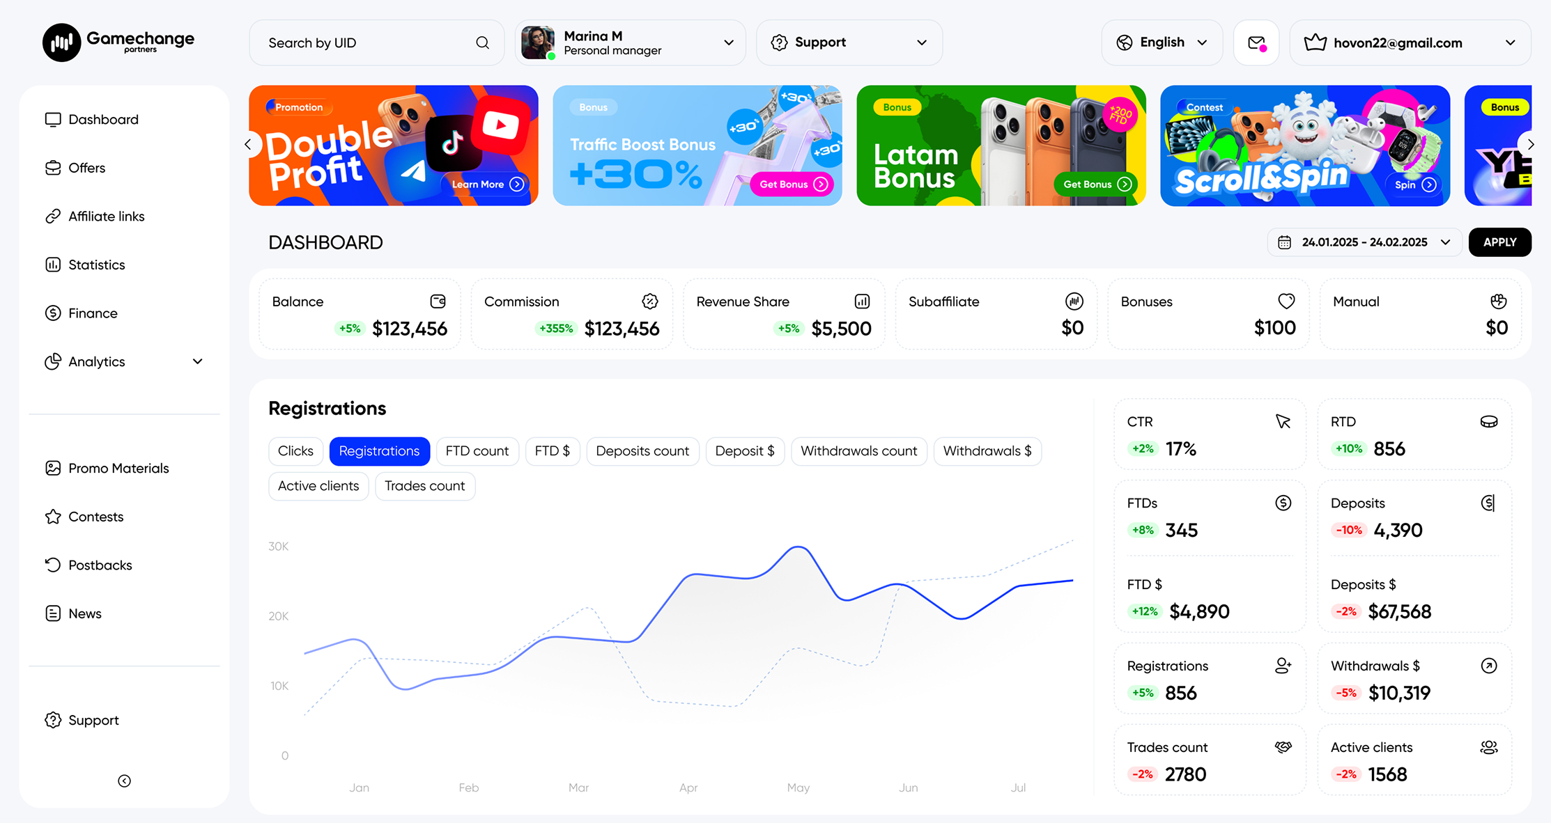
Task: Click the Bonuses heart icon
Action: click(x=1286, y=301)
